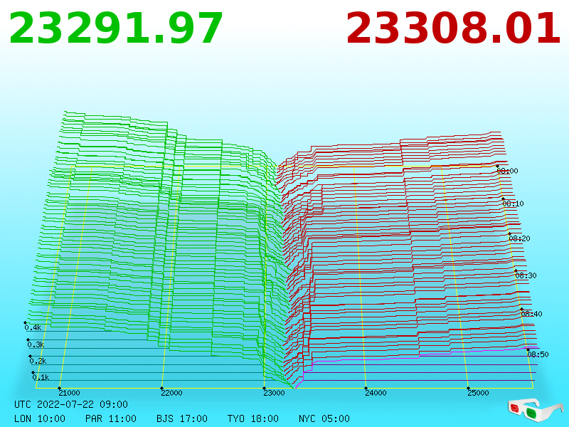Click the red ask price 23308.01
569x427 pixels.
(453, 28)
